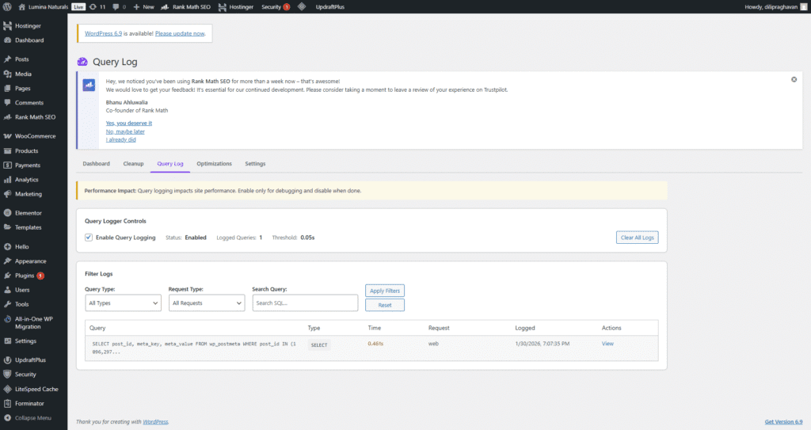Click the Search SQL input field
The image size is (811, 430).
click(x=305, y=303)
